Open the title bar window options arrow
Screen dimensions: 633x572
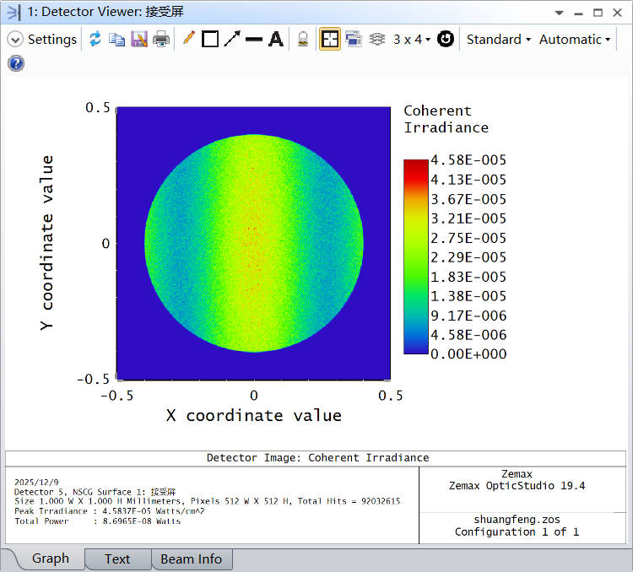(559, 13)
